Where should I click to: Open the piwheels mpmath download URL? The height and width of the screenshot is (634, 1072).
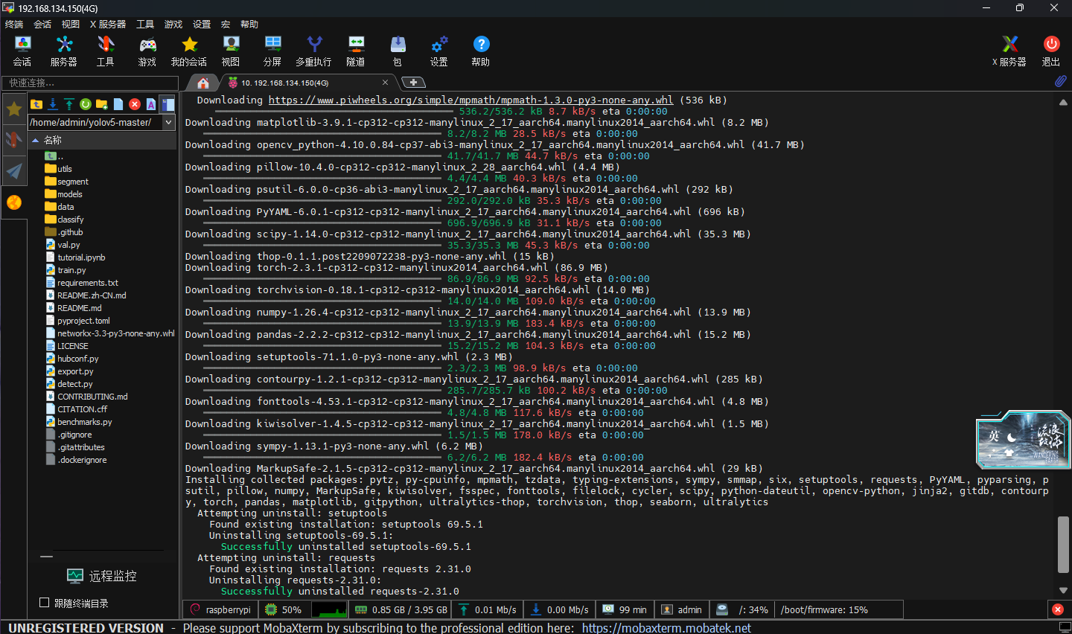point(470,100)
